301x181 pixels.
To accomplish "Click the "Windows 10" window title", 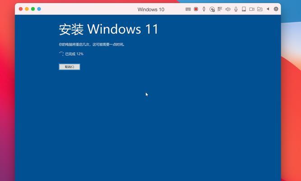I will point(151,10).
